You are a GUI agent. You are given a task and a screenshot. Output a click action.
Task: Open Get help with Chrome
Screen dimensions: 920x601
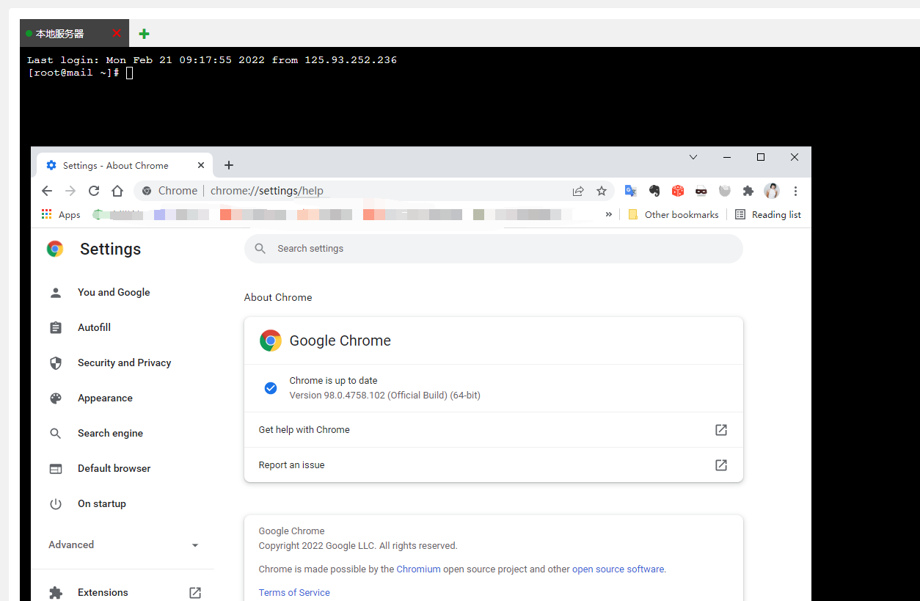click(494, 430)
